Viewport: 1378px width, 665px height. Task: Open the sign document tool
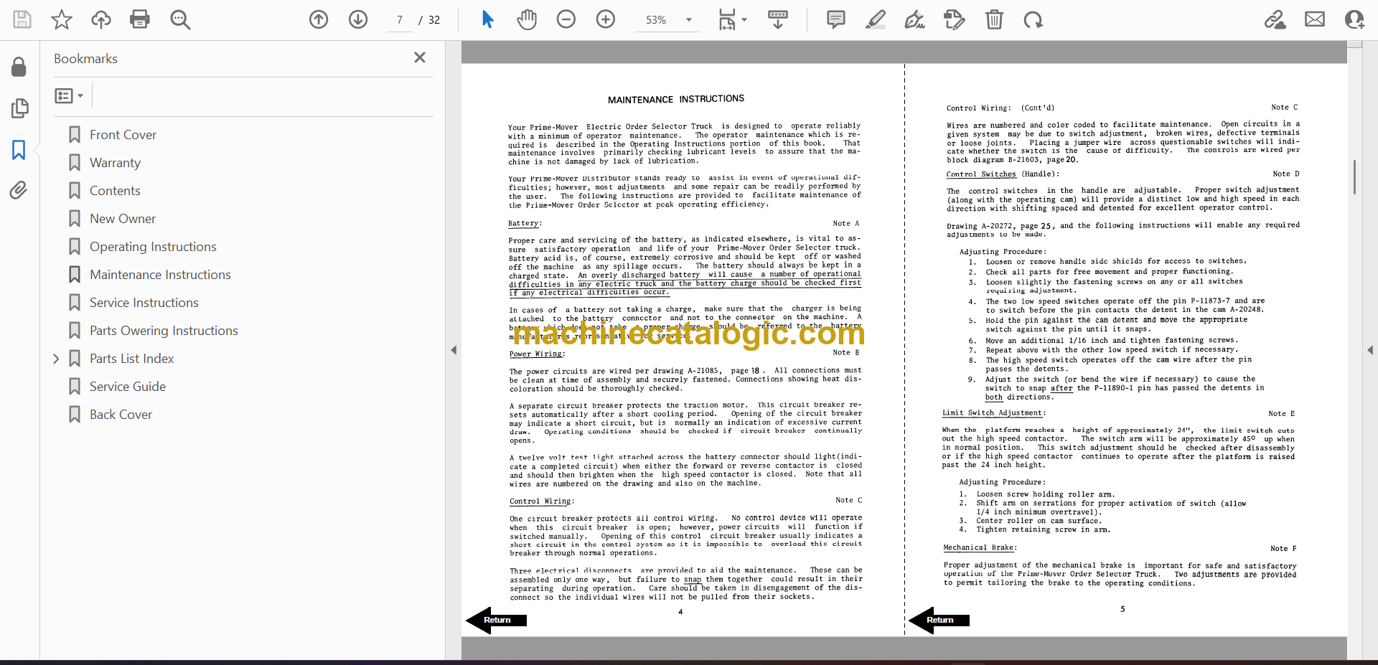(x=915, y=19)
